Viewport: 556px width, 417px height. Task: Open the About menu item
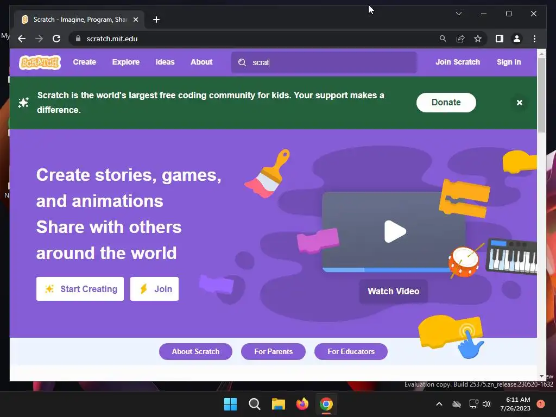[x=201, y=62]
